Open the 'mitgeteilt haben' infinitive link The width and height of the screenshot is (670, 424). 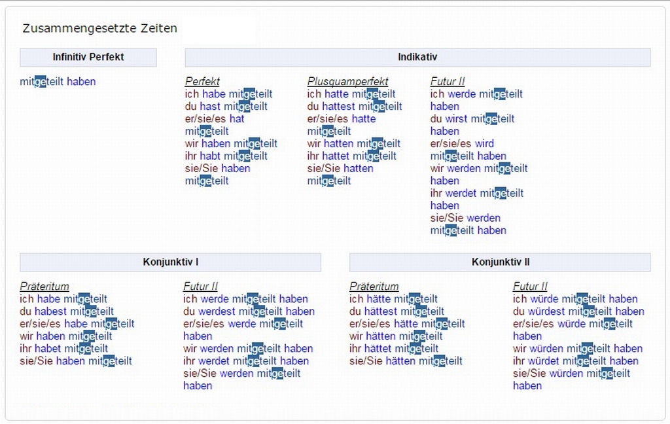click(x=58, y=82)
